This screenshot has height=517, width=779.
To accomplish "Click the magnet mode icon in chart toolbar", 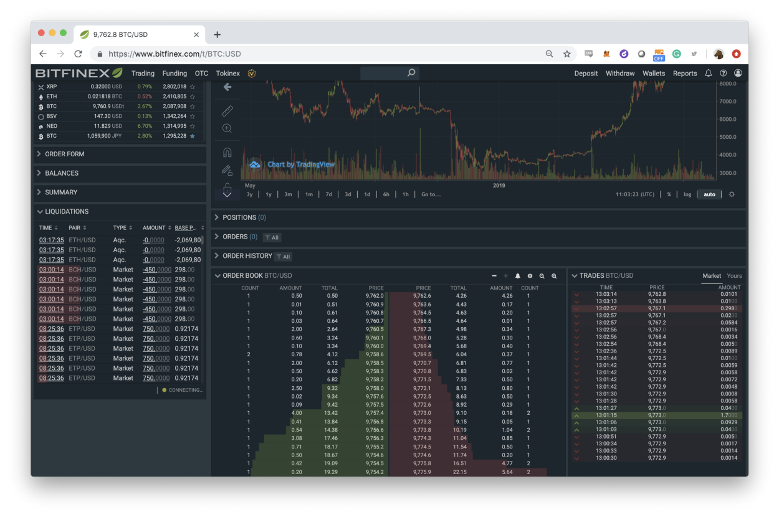I will [x=227, y=152].
